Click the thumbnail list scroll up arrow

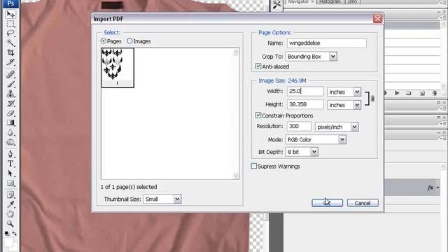236,52
